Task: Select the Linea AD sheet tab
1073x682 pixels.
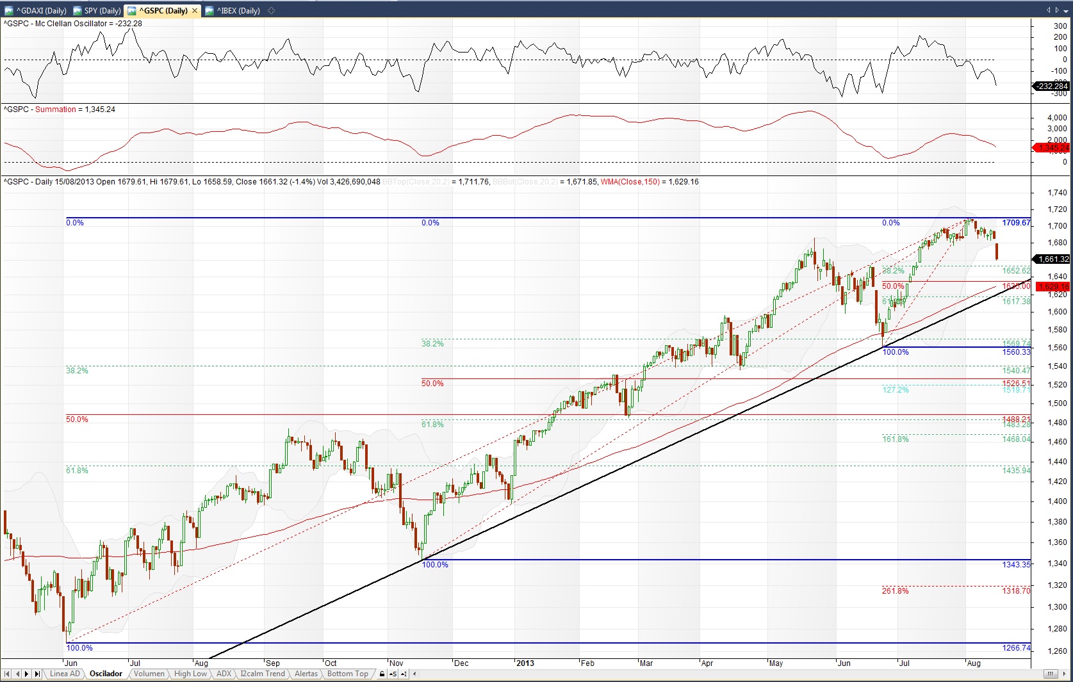Action: (x=65, y=674)
